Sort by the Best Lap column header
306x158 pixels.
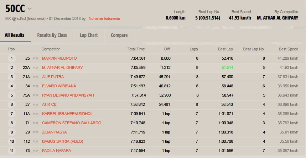(x=225, y=49)
